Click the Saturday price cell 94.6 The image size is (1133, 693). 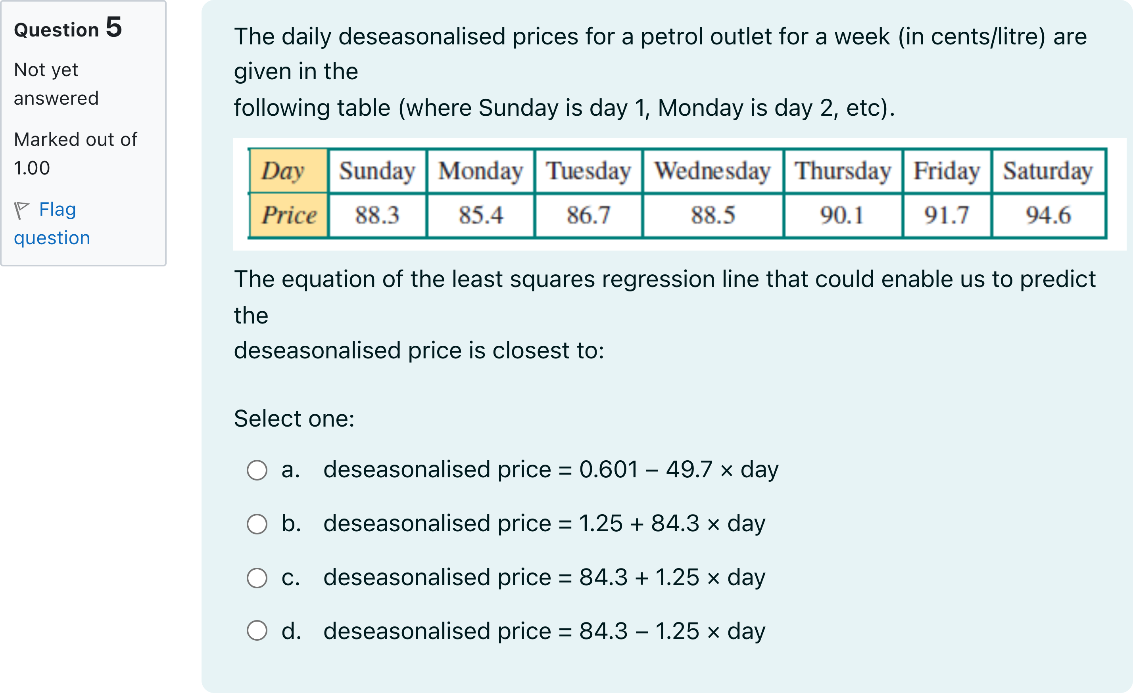coord(1049,215)
